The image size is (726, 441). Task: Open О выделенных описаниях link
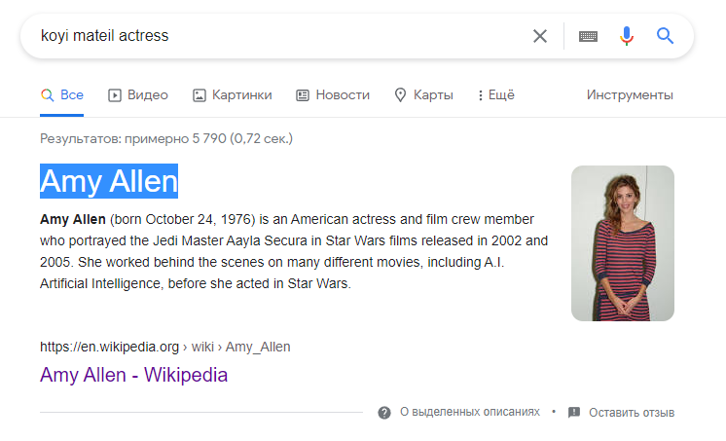coord(470,412)
